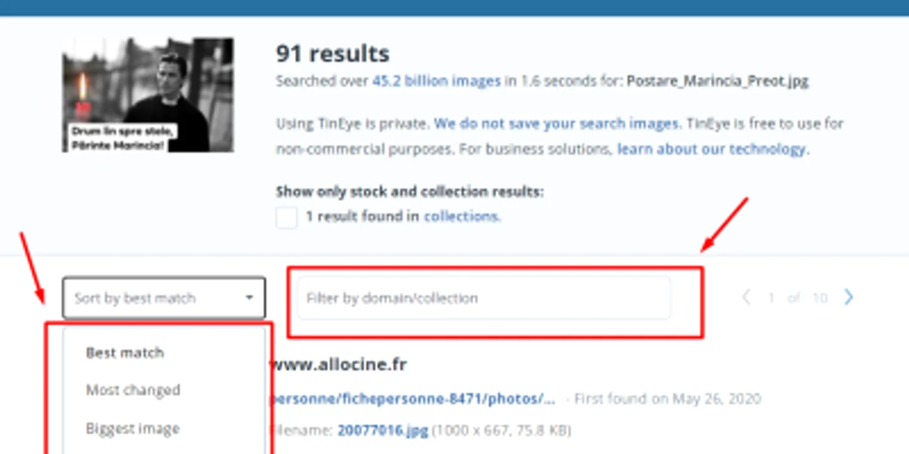This screenshot has width=909, height=454.
Task: Select Most changed sort option
Action: [133, 390]
